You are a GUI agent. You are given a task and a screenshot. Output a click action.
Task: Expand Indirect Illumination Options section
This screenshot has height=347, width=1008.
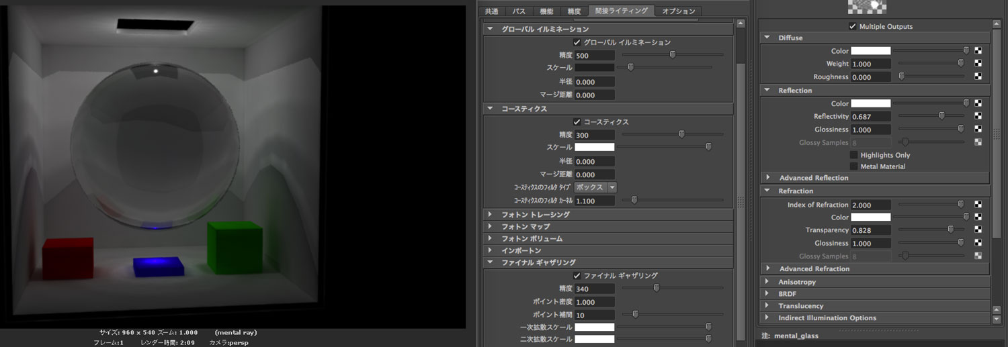pyautogui.click(x=767, y=317)
